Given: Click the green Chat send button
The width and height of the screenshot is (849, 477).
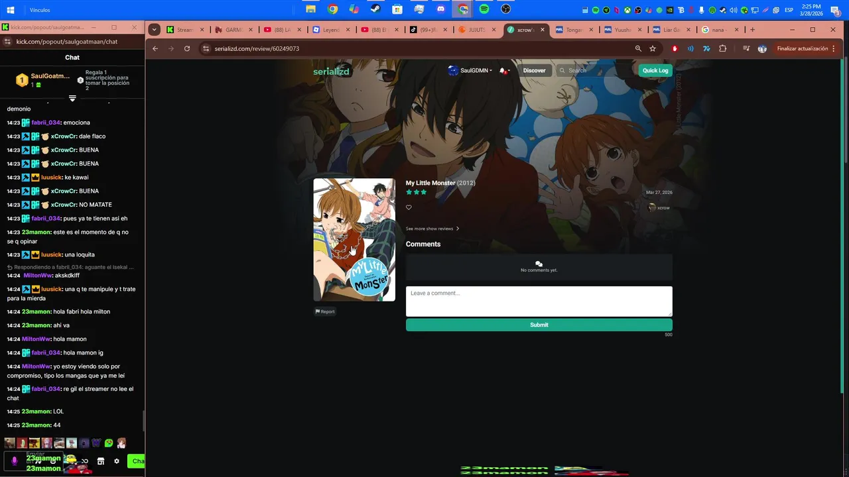Looking at the screenshot, I should 137,461.
